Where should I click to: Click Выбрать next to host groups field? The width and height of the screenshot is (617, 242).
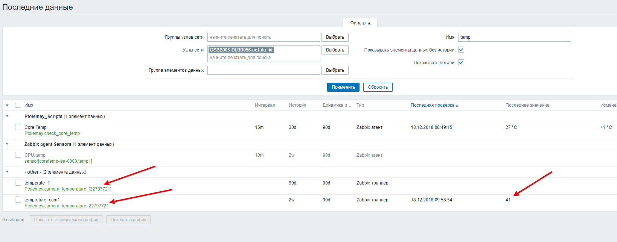coord(335,37)
